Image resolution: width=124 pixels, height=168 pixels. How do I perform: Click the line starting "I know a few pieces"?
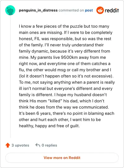point(64,26)
